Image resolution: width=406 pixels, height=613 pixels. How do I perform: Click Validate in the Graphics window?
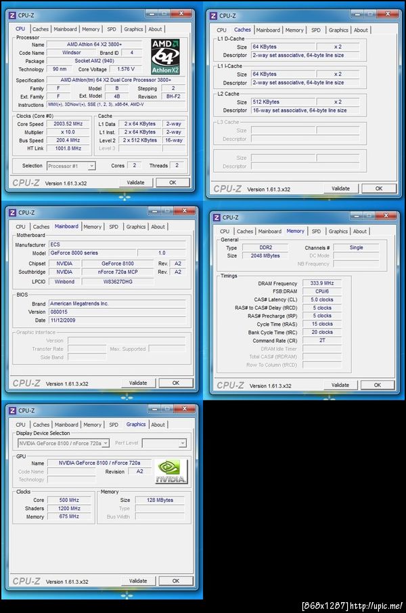(x=138, y=581)
